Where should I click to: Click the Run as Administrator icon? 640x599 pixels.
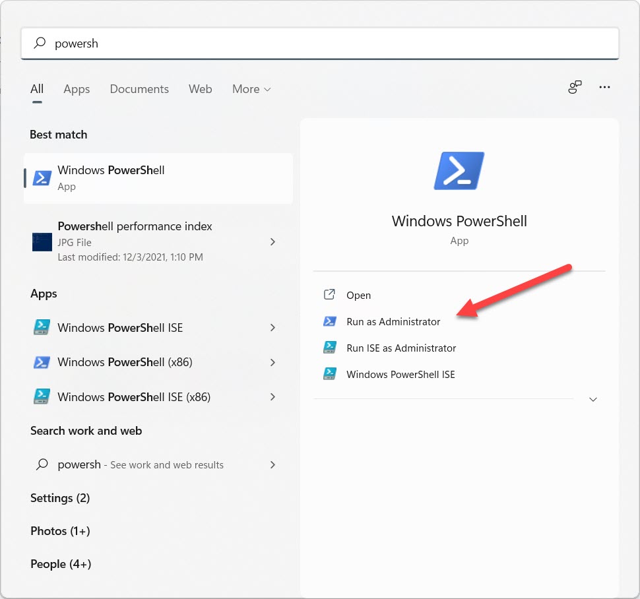click(330, 321)
